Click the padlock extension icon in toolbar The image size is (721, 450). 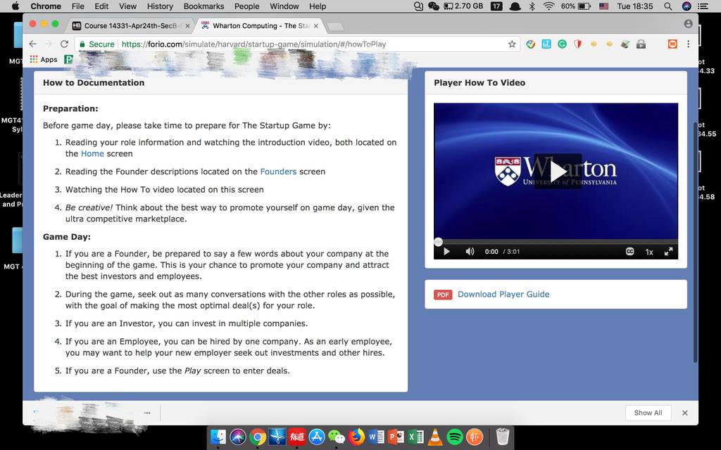point(641,44)
